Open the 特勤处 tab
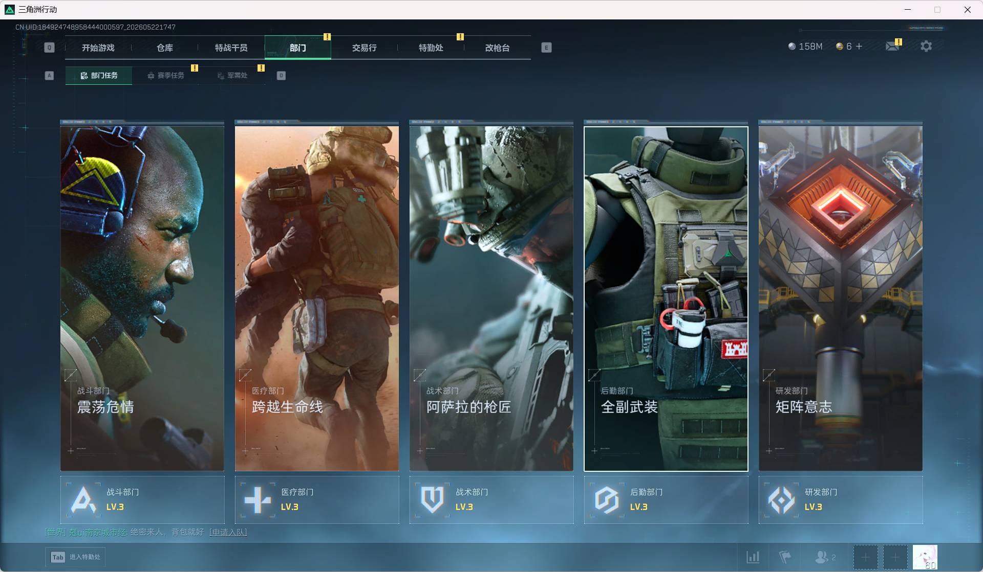This screenshot has height=572, width=983. [x=431, y=48]
